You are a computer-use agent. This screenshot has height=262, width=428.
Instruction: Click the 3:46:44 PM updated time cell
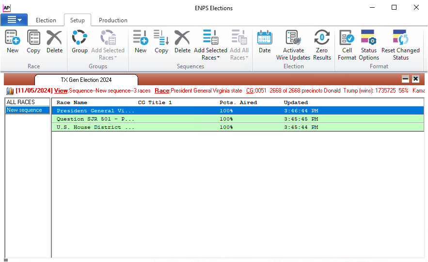301,111
